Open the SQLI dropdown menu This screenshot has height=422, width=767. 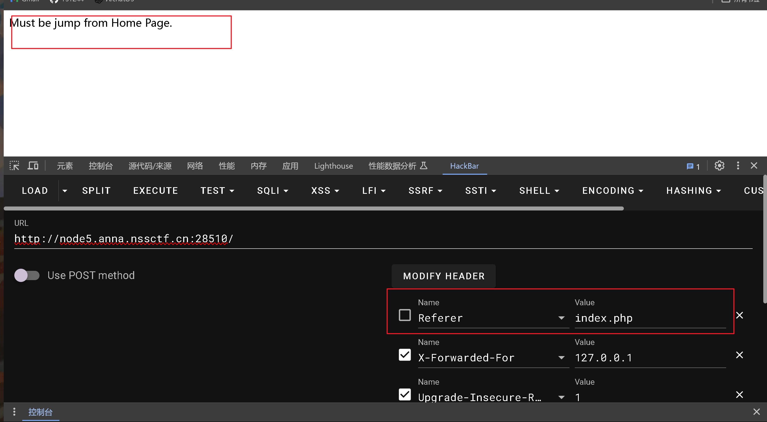(x=273, y=191)
